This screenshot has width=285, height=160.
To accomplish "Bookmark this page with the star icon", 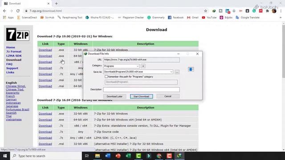I will (x=206, y=11).
